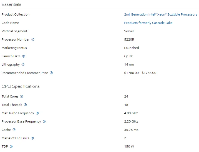Click the 150 W TDP value
The width and height of the screenshot is (199, 152).
click(x=129, y=146)
